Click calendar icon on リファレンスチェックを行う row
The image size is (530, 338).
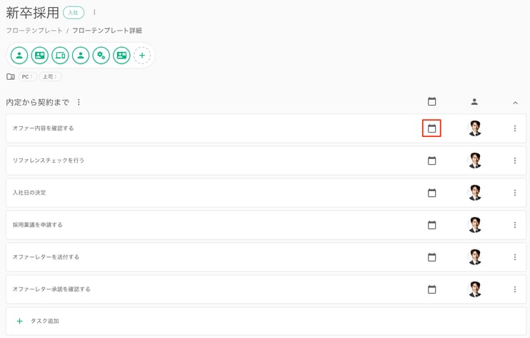431,160
